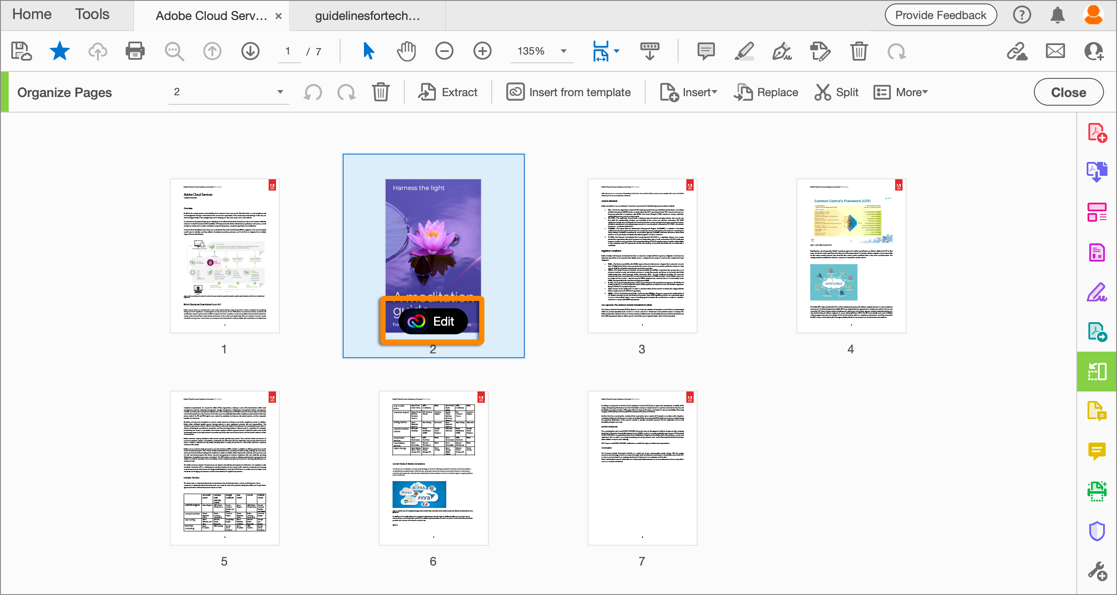The width and height of the screenshot is (1117, 595).
Task: Click Edit button on page 2 thumbnail
Action: pos(432,321)
